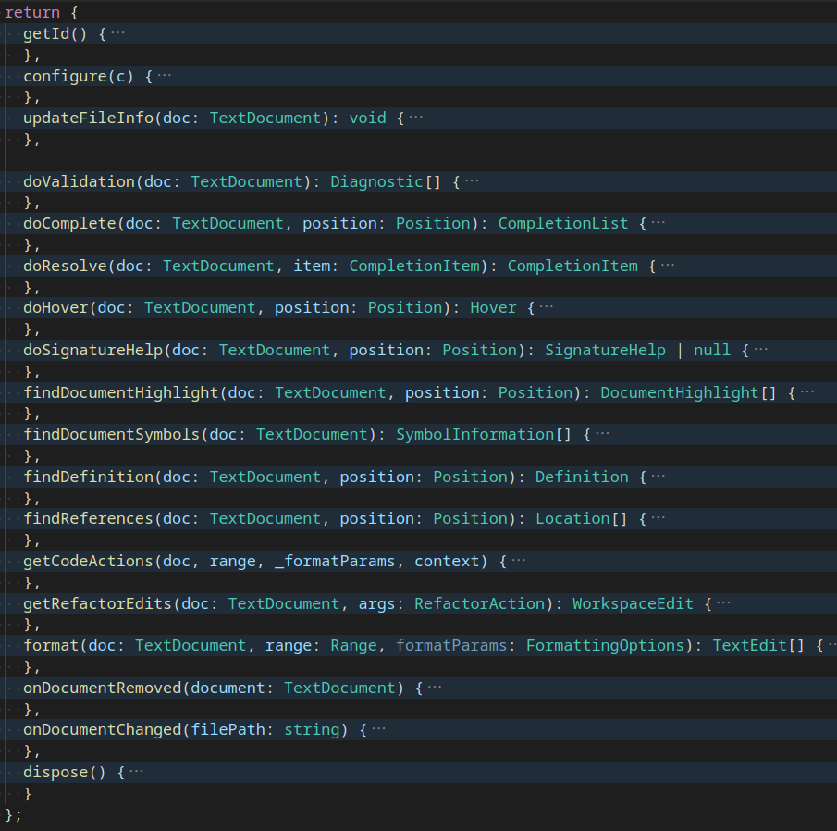Unfold the dispose method body
Screen dimensions: 837x831
click(x=139, y=771)
